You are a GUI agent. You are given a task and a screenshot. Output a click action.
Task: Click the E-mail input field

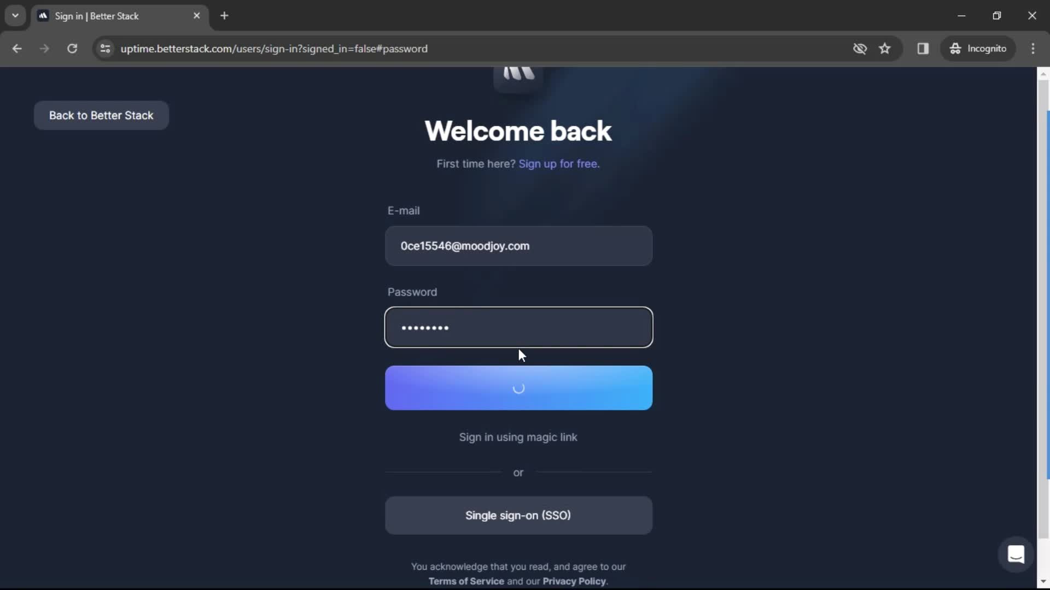518,246
